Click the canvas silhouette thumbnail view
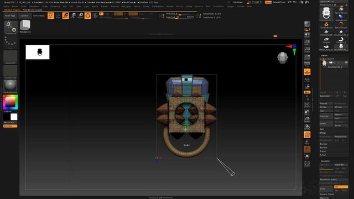Screen dimensions: 354x199 [38, 52]
